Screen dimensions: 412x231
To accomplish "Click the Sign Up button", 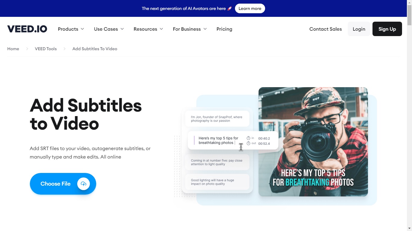I will click(x=387, y=29).
